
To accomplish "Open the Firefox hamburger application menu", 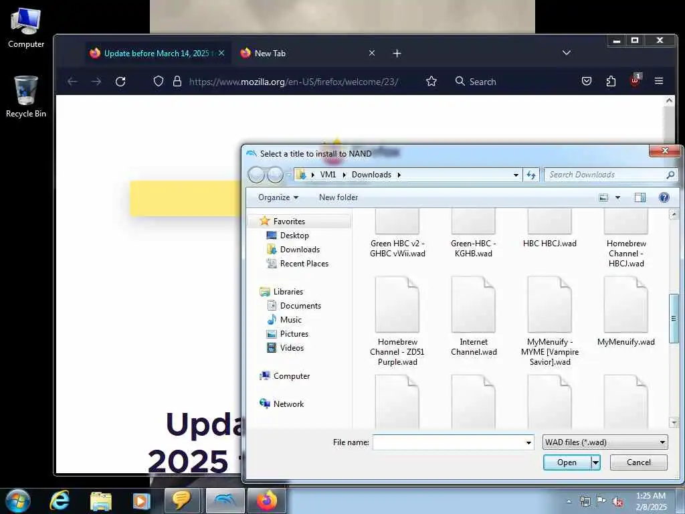I will point(659,81).
